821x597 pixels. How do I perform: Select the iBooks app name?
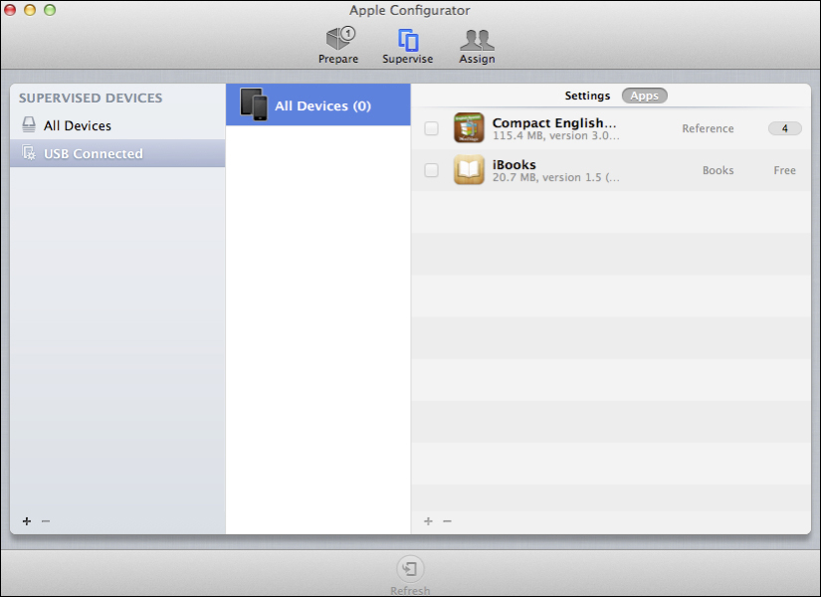pyautogui.click(x=514, y=165)
